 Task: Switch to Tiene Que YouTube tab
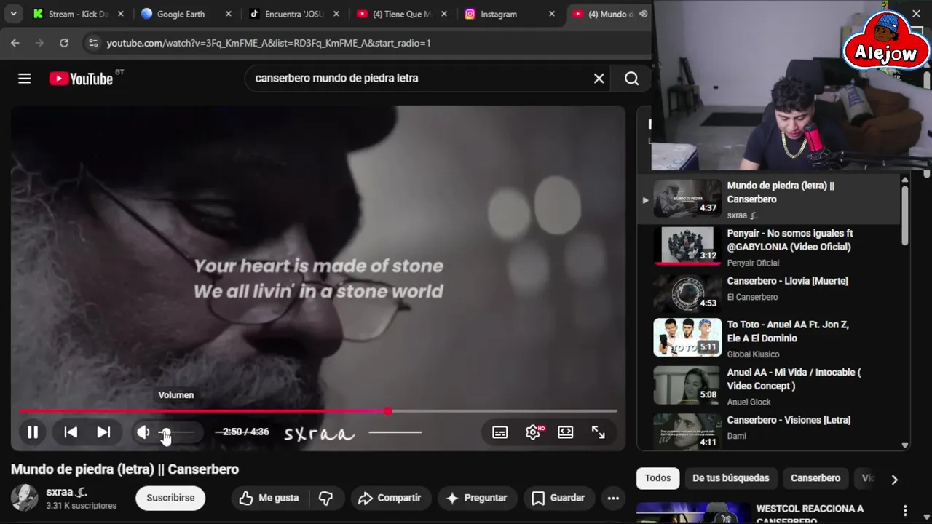click(x=401, y=14)
